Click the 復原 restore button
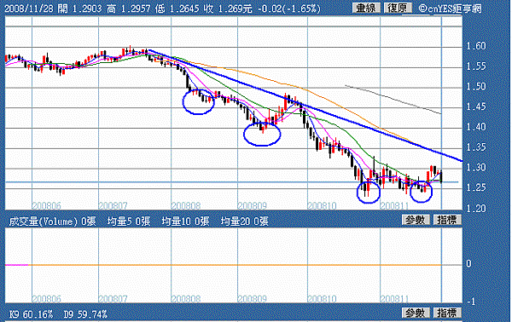 click(398, 8)
